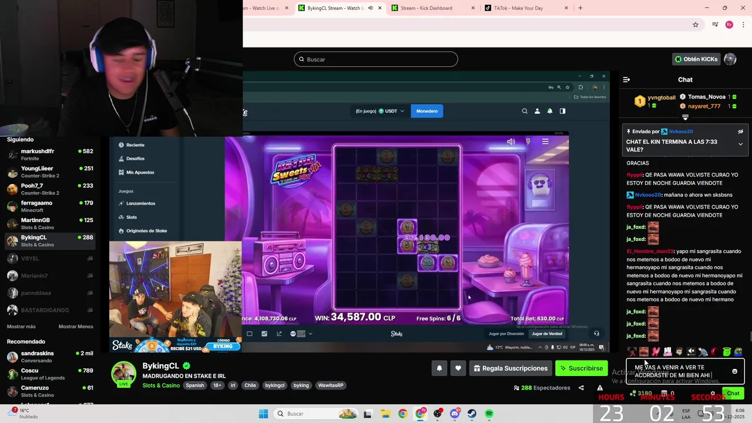This screenshot has height=423, width=752.
Task: Open YoungLiieer channel in sidebar
Action: [50, 172]
